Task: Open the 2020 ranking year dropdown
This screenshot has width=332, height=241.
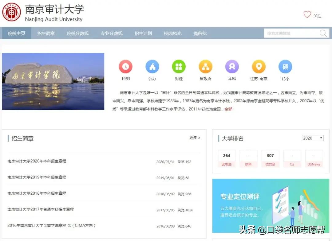Action: pyautogui.click(x=313, y=138)
